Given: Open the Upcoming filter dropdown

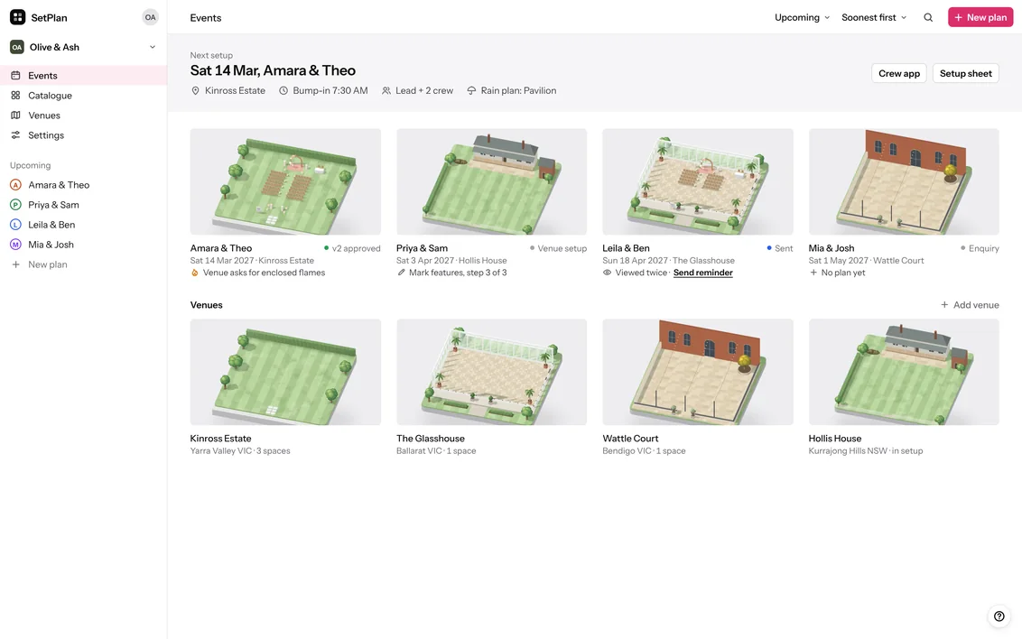Looking at the screenshot, I should tap(802, 17).
